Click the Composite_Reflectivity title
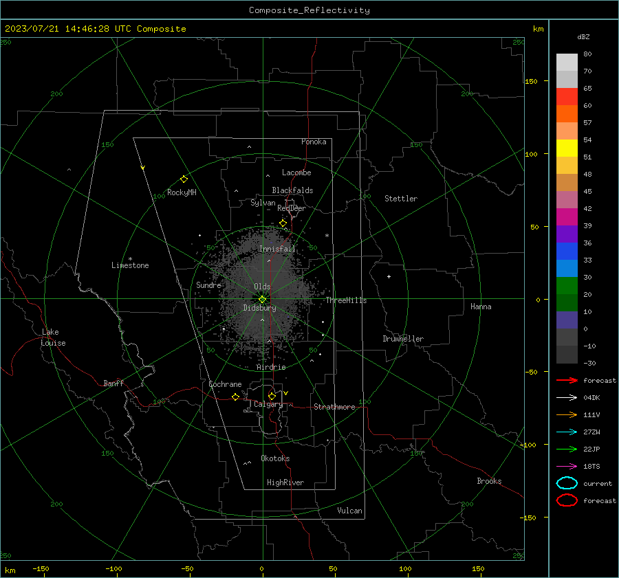Image resolution: width=619 pixels, height=578 pixels. (309, 10)
